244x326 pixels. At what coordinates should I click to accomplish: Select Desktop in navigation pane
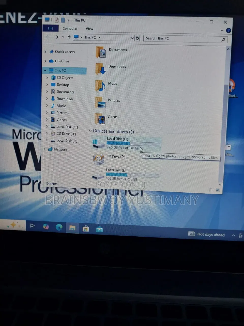coord(63,85)
